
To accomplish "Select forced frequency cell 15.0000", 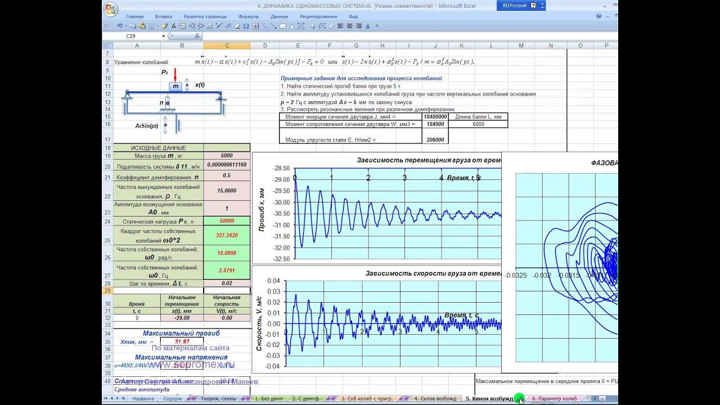I will coord(227,191).
